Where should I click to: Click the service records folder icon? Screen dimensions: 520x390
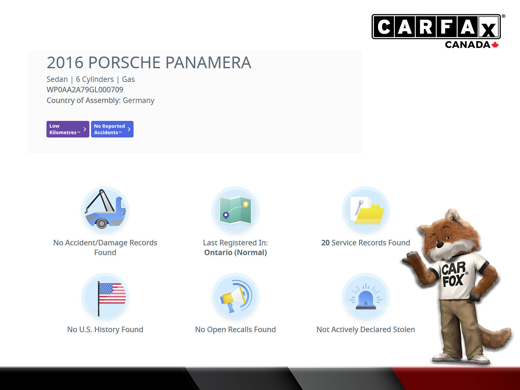(x=366, y=210)
